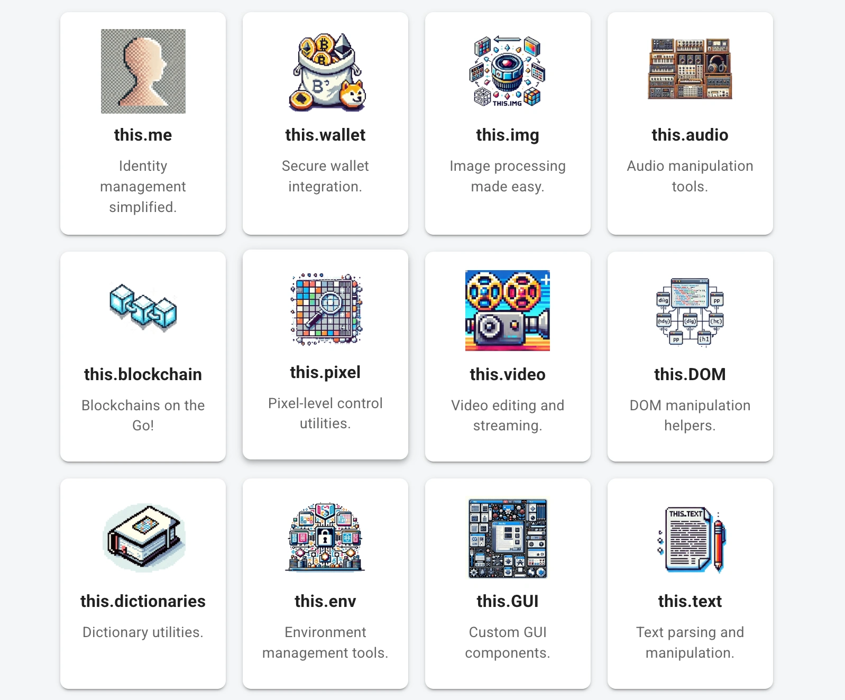Click the this.dictionaries book icon
The width and height of the screenshot is (845, 700).
143,538
